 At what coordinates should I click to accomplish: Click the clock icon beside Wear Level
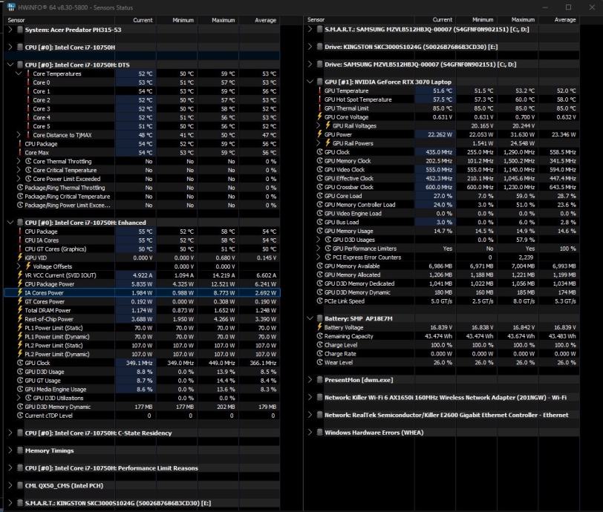coord(319,362)
